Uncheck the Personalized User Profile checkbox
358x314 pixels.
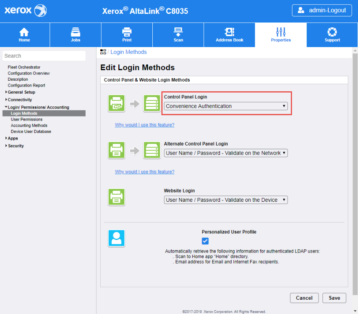click(205, 241)
